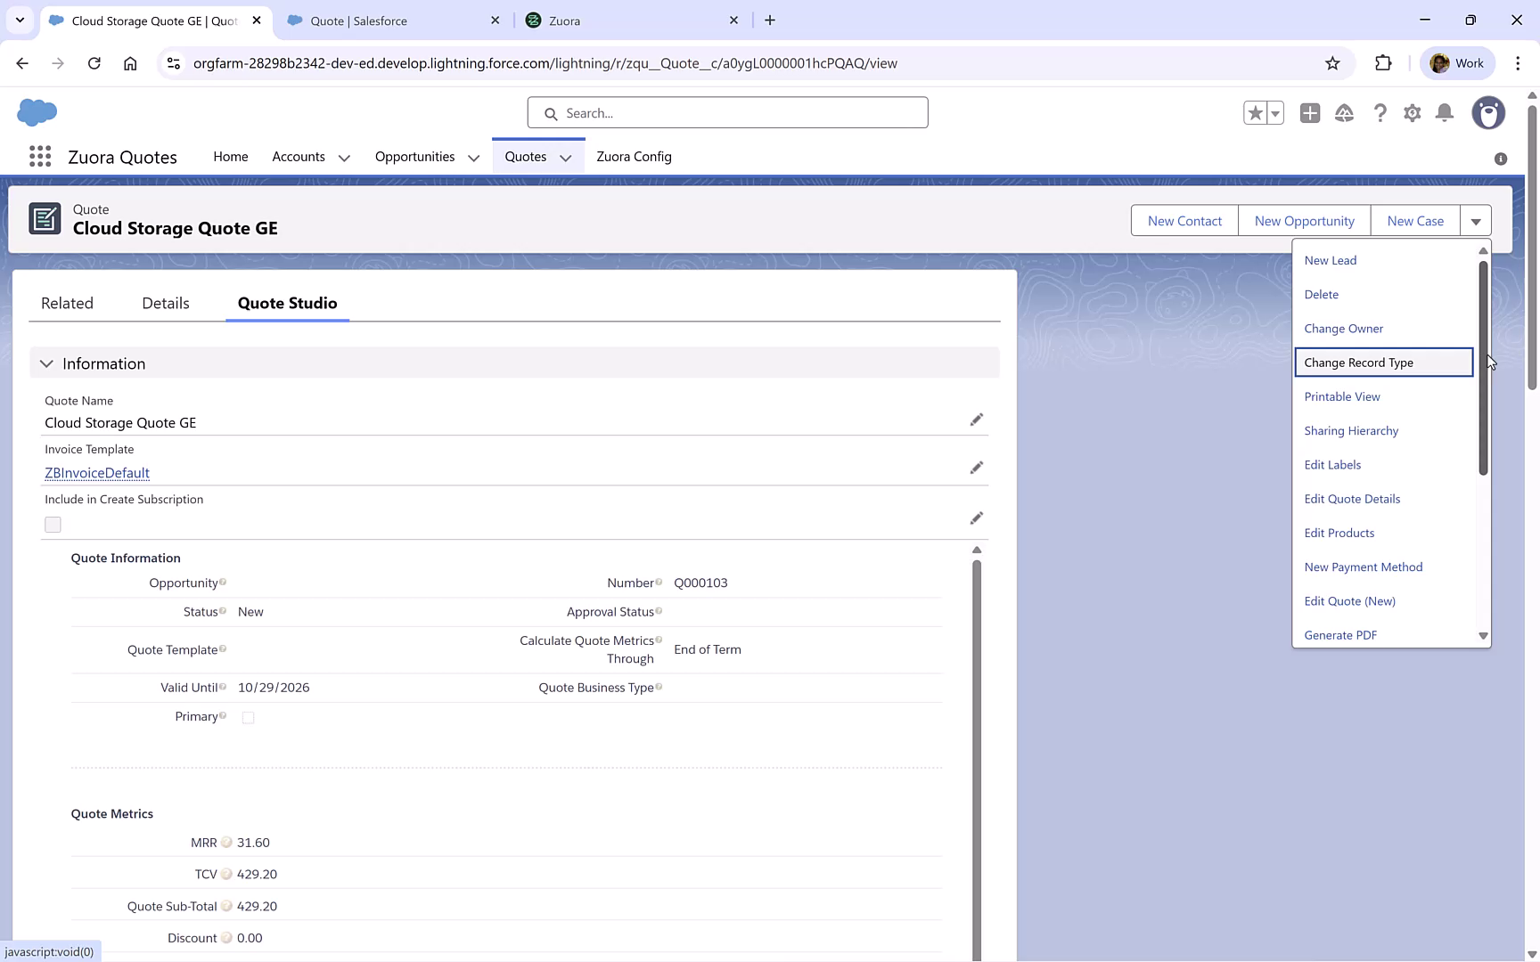
Task: Select Change Record Type from the menu
Action: 1358,363
